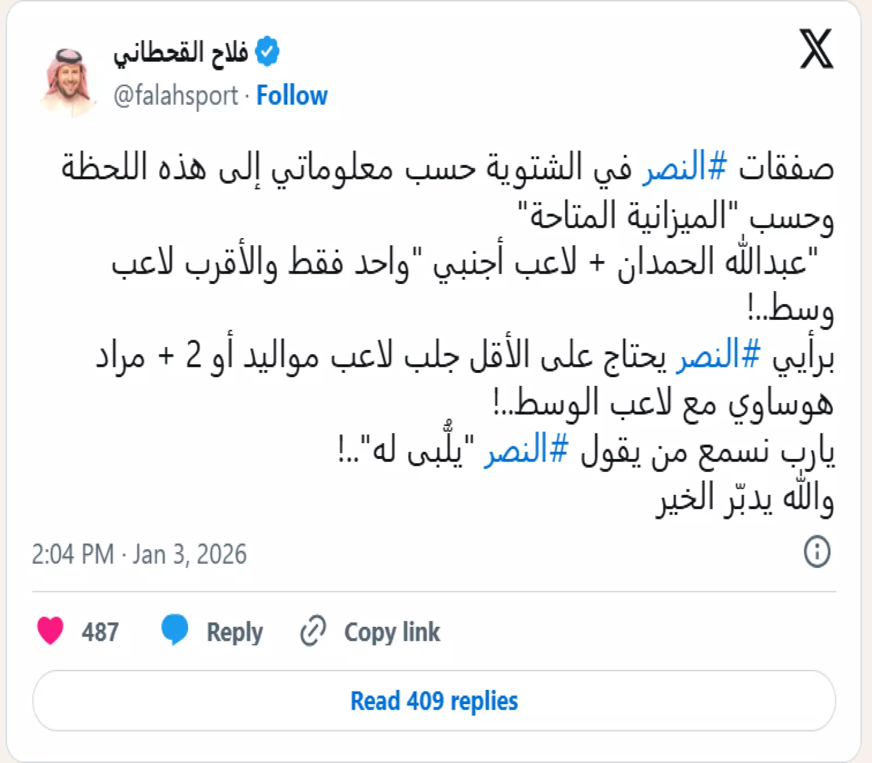872x763 pixels.
Task: Open the X logo link
Action: [x=816, y=50]
